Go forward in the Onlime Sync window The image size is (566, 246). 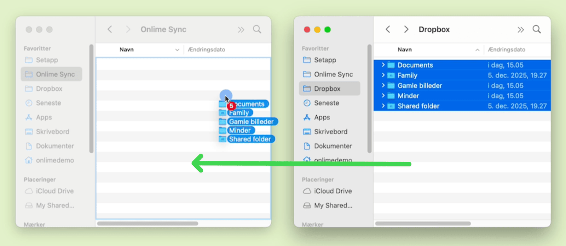pos(128,29)
